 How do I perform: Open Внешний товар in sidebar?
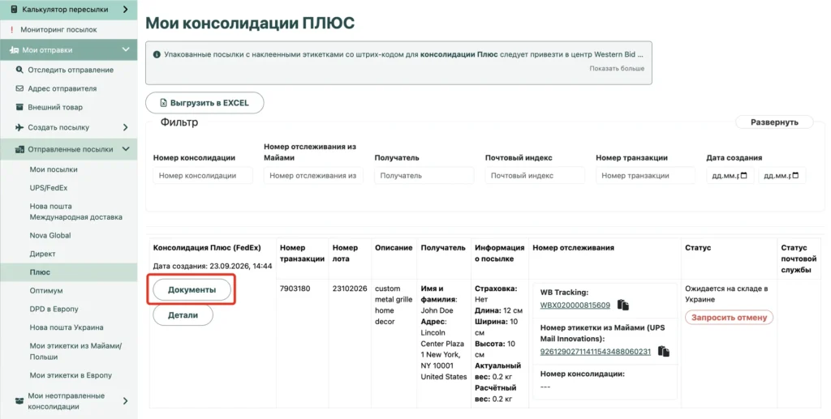pyautogui.click(x=55, y=107)
